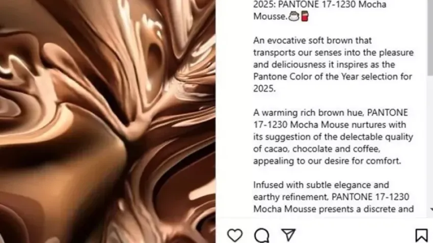This screenshot has height=243, width=433.
Task: Click the red chocolate bar emoji
Action: click(305, 16)
